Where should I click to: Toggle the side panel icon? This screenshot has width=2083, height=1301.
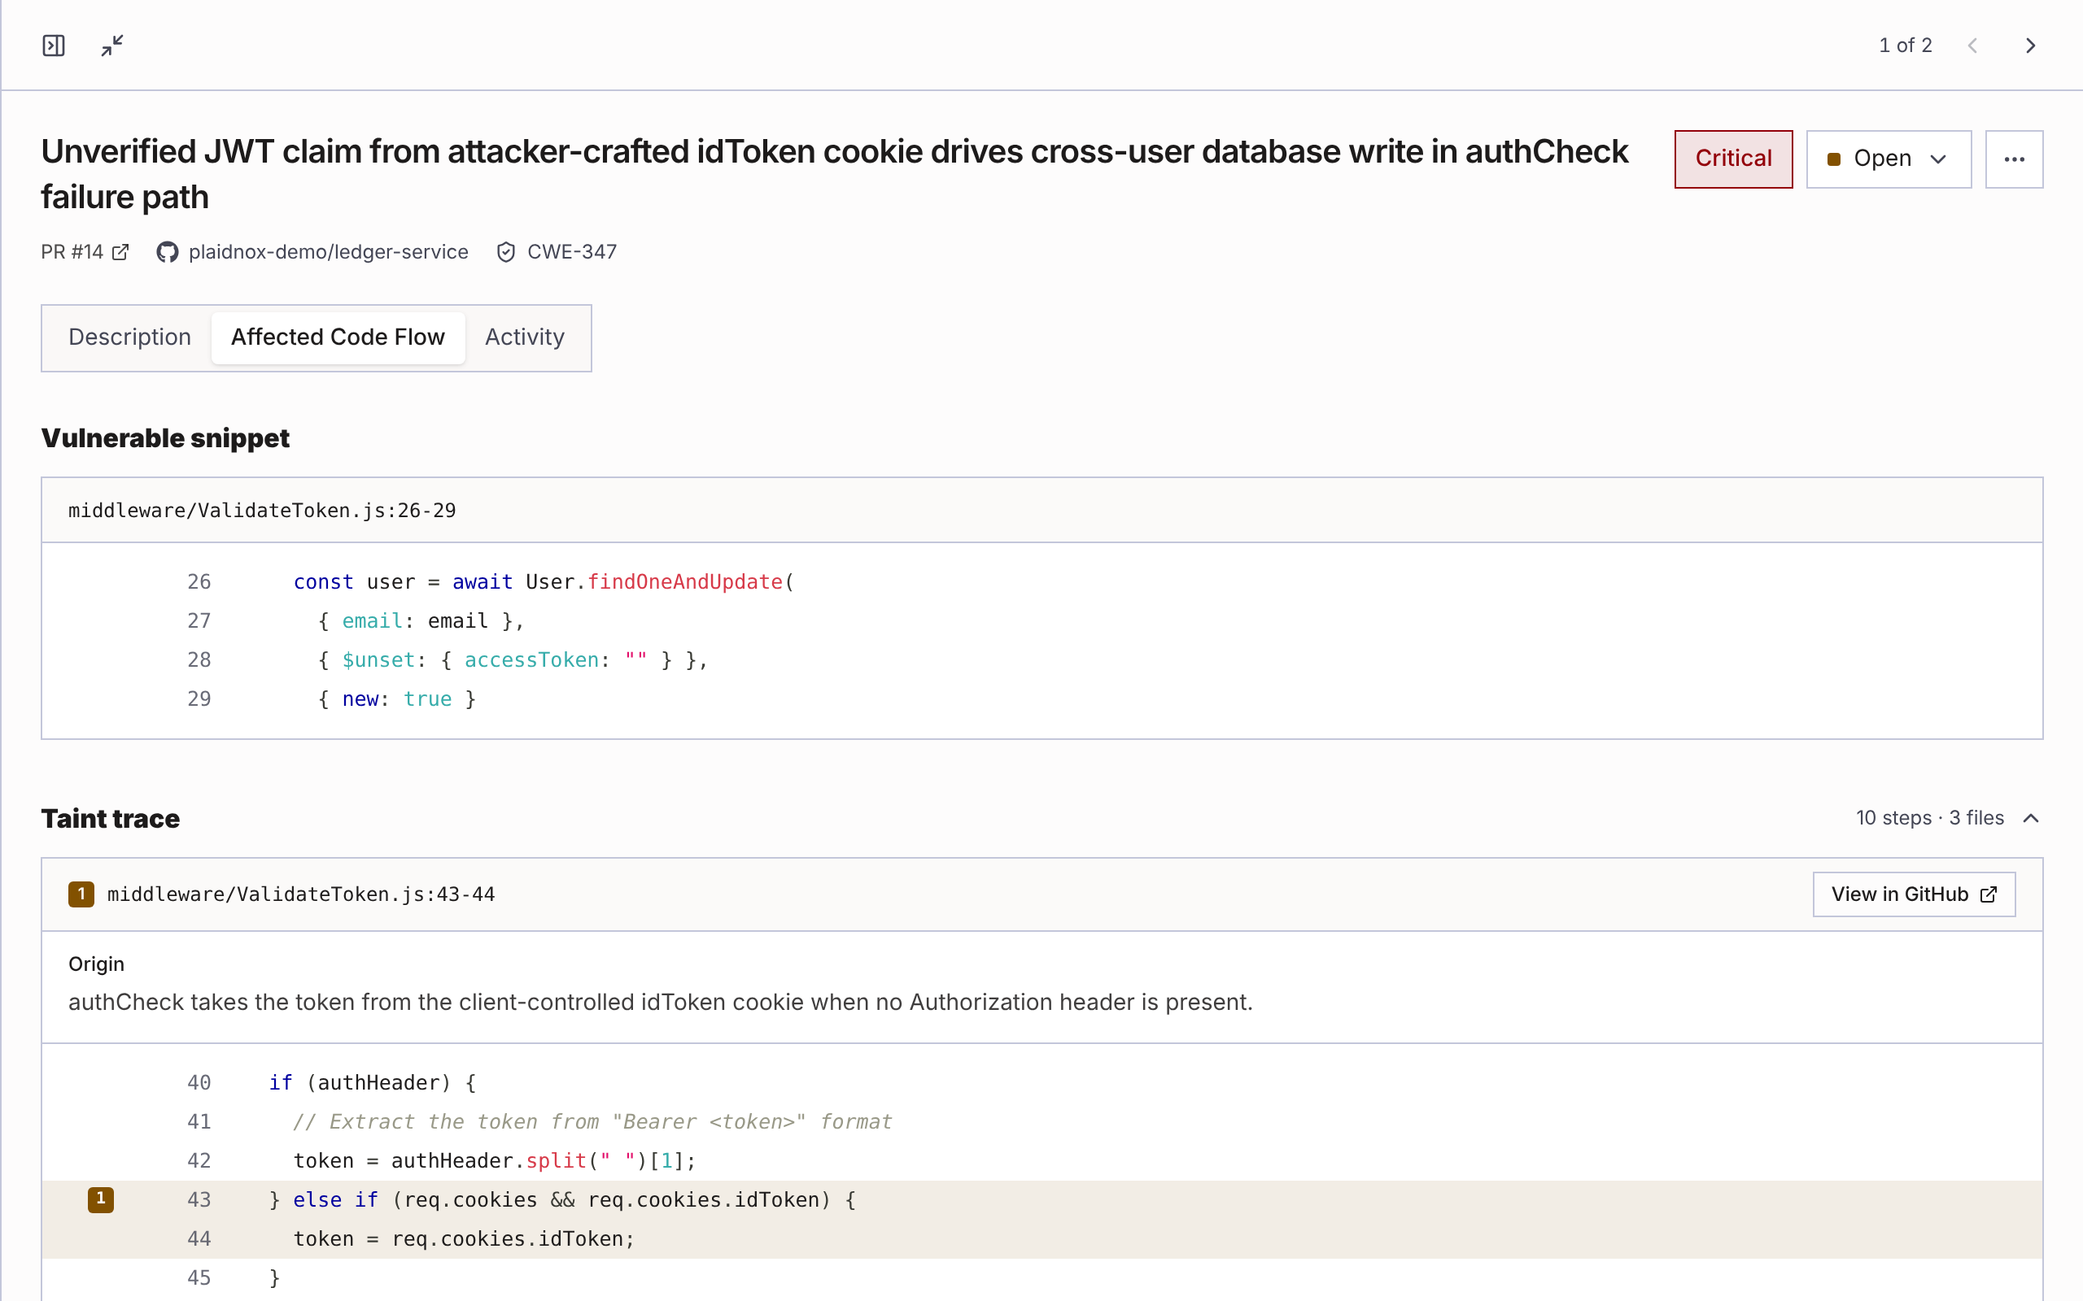pyautogui.click(x=54, y=46)
